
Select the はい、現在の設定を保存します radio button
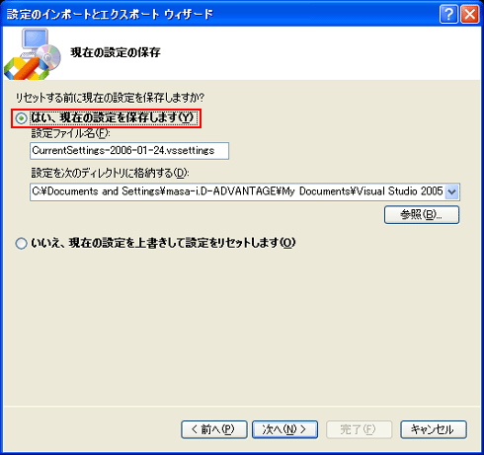(x=22, y=118)
